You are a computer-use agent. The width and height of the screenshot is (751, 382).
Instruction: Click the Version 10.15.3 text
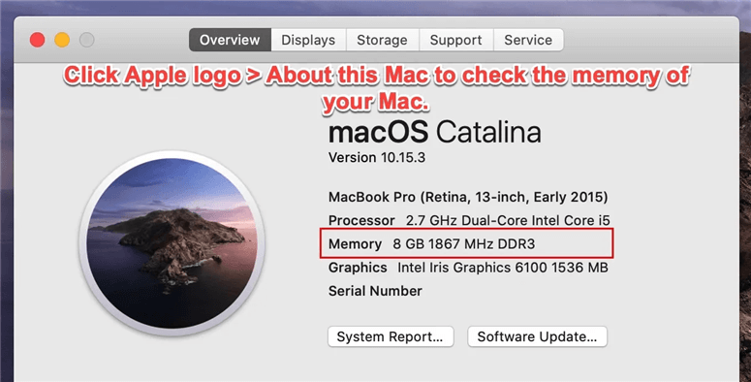click(x=376, y=158)
